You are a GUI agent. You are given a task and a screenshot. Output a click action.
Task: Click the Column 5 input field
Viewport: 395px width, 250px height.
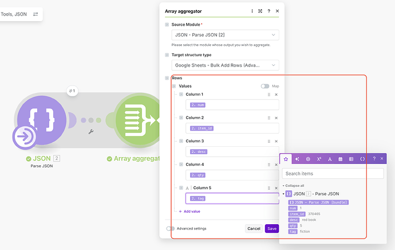tap(232, 198)
